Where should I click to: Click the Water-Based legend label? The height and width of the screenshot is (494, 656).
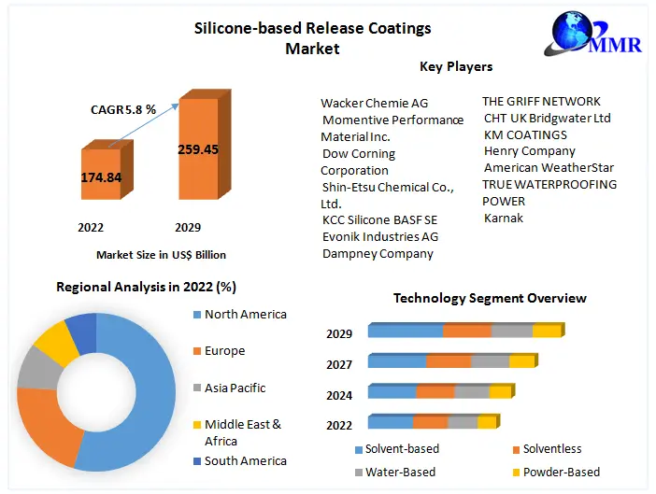[400, 472]
